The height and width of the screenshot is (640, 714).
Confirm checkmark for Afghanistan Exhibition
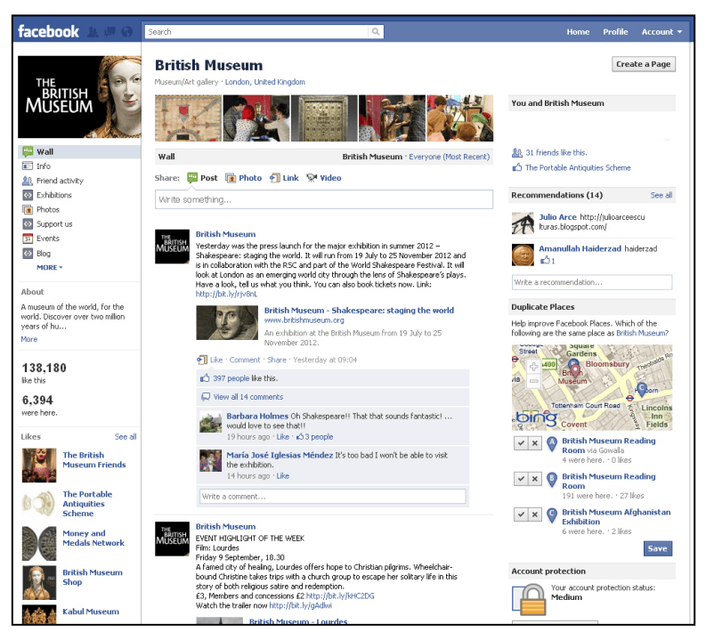[x=521, y=514]
